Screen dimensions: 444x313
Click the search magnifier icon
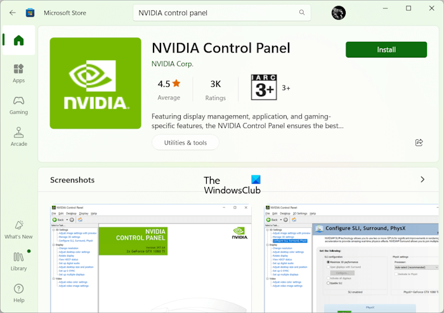click(x=302, y=13)
